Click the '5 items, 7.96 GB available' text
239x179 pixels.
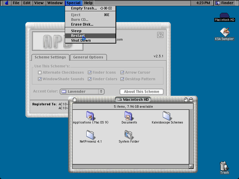pyautogui.click(x=133, y=107)
